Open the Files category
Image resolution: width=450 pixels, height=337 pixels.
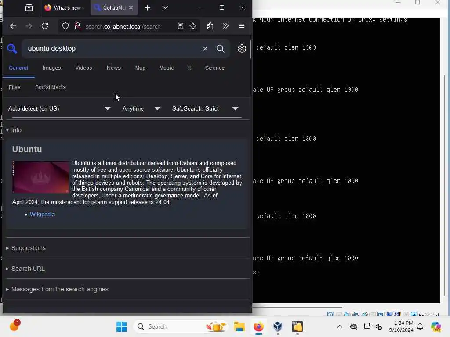(x=15, y=87)
